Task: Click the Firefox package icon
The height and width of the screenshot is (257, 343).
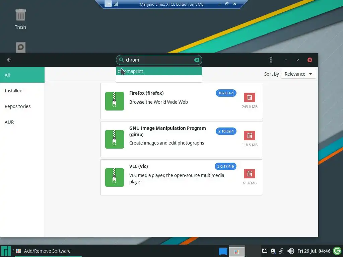Action: coord(115,101)
